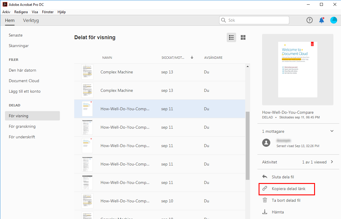Open the user profile avatar

[334, 20]
